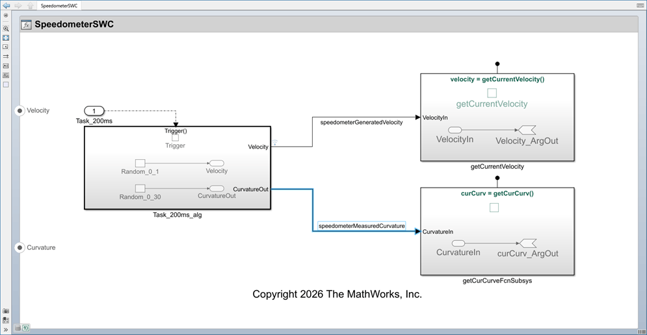
Task: Click velocity = getCurrentVelocity() prototype text
Action: point(497,79)
